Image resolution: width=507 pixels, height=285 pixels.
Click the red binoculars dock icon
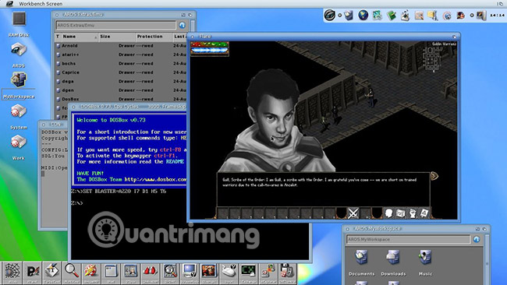click(x=151, y=272)
